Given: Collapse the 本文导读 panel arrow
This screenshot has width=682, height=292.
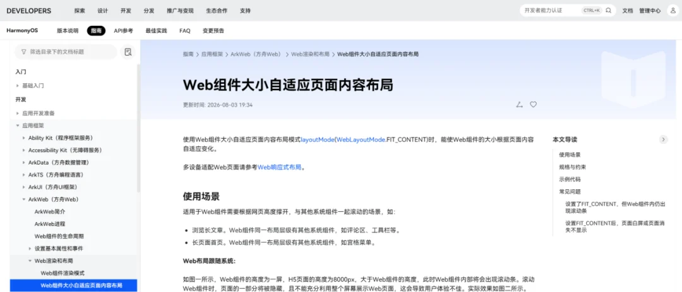Looking at the screenshot, I should [x=663, y=139].
